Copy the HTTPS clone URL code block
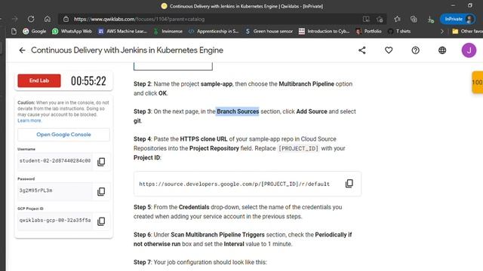 click(x=349, y=184)
